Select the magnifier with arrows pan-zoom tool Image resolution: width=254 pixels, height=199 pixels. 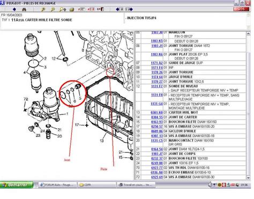pos(63,9)
